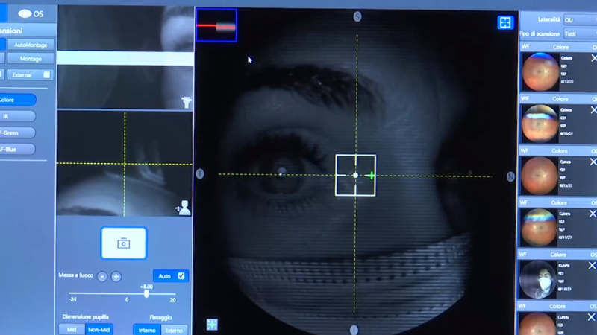
Task: Select Non-Mid pupil size
Action: click(99, 329)
